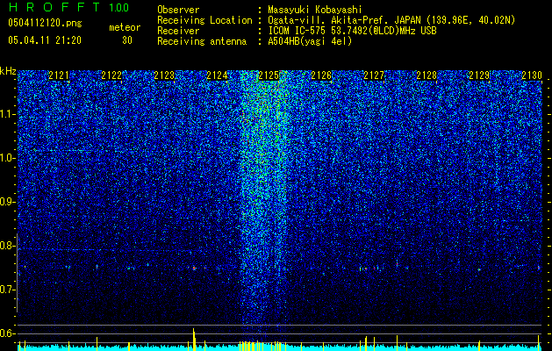Click the red signal dot near 2123
The image size is (552, 351).
click(x=194, y=268)
